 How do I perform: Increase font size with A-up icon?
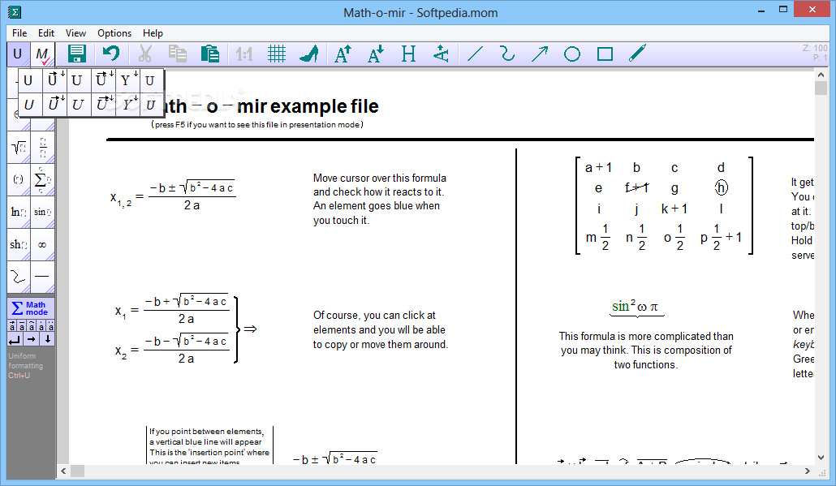point(343,54)
